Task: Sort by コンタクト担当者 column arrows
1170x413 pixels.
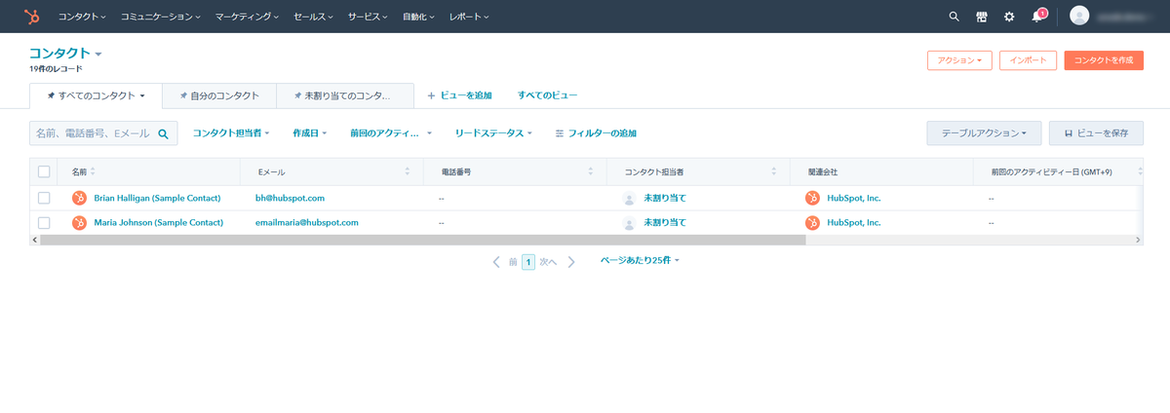Action: (x=774, y=171)
